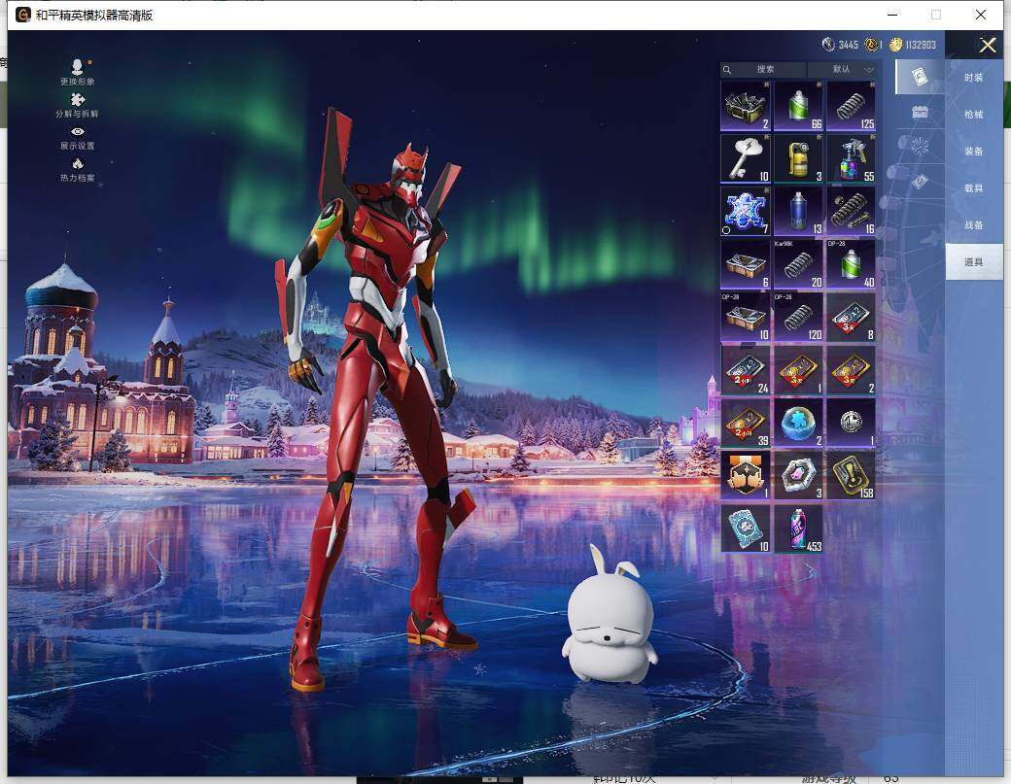Select the DP-28 spring item with count 120
This screenshot has width=1011, height=784.
pyautogui.click(x=798, y=317)
